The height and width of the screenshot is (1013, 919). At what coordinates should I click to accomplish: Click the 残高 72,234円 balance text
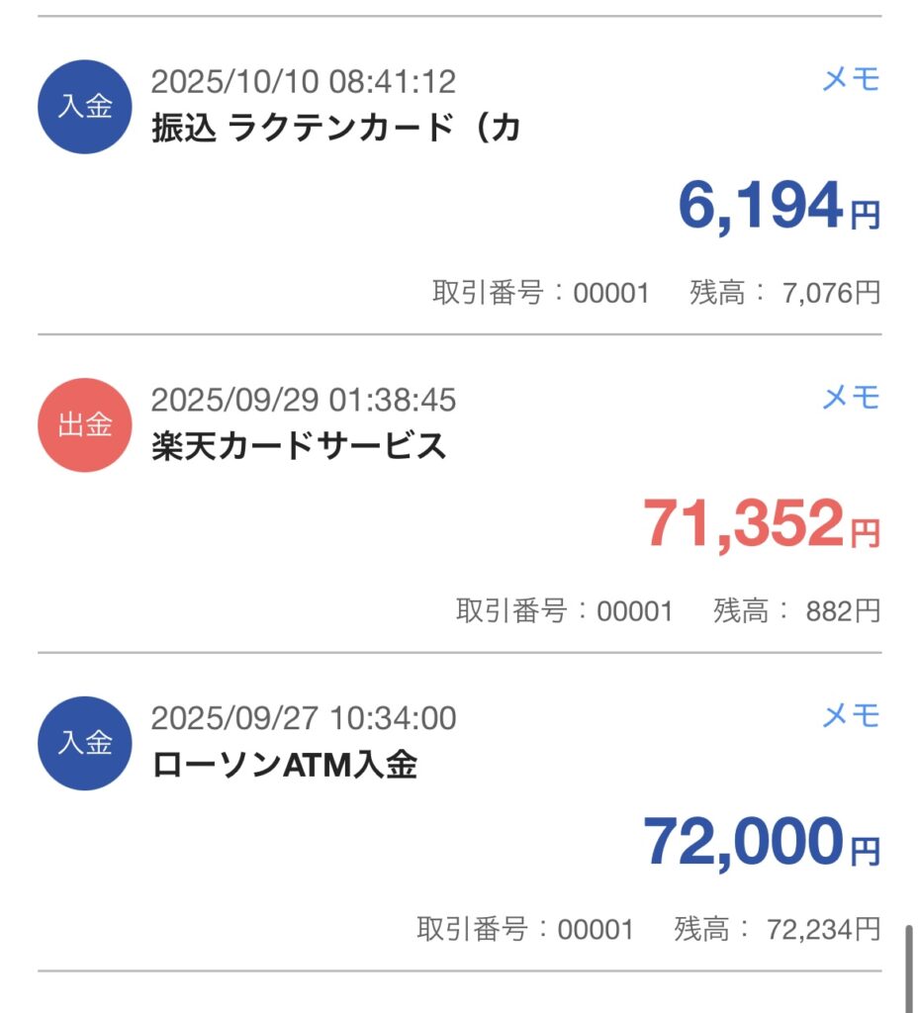(777, 929)
